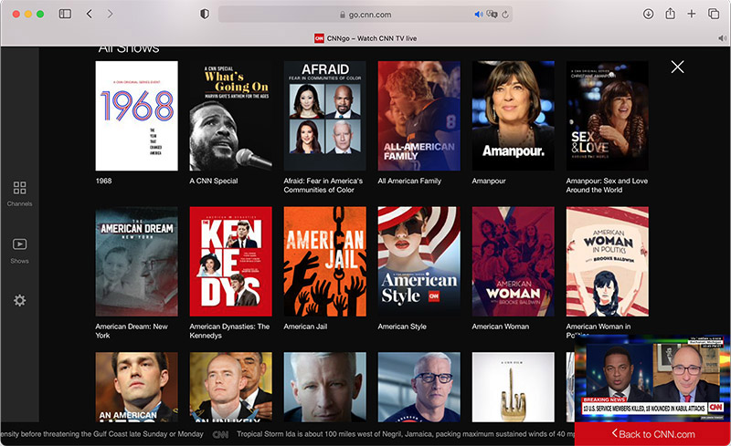Screen dimensions: 731x446
Task: Open a new tab with the plus icon
Action: tap(692, 14)
